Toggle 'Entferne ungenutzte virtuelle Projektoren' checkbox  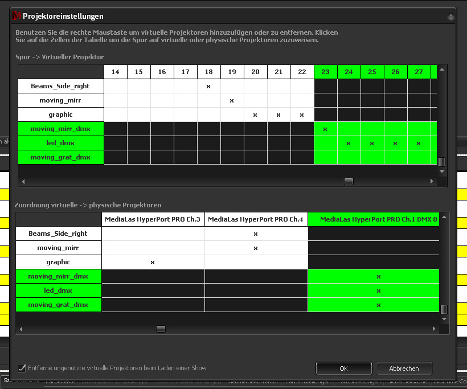[x=22, y=368]
